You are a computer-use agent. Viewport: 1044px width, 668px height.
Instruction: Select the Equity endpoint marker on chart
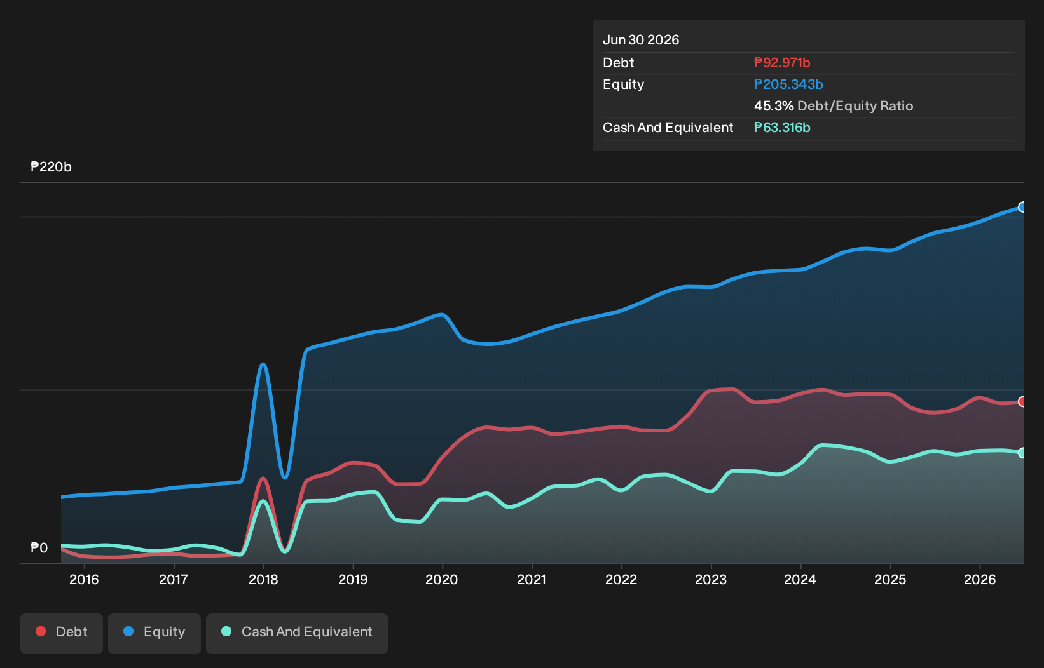point(1022,207)
